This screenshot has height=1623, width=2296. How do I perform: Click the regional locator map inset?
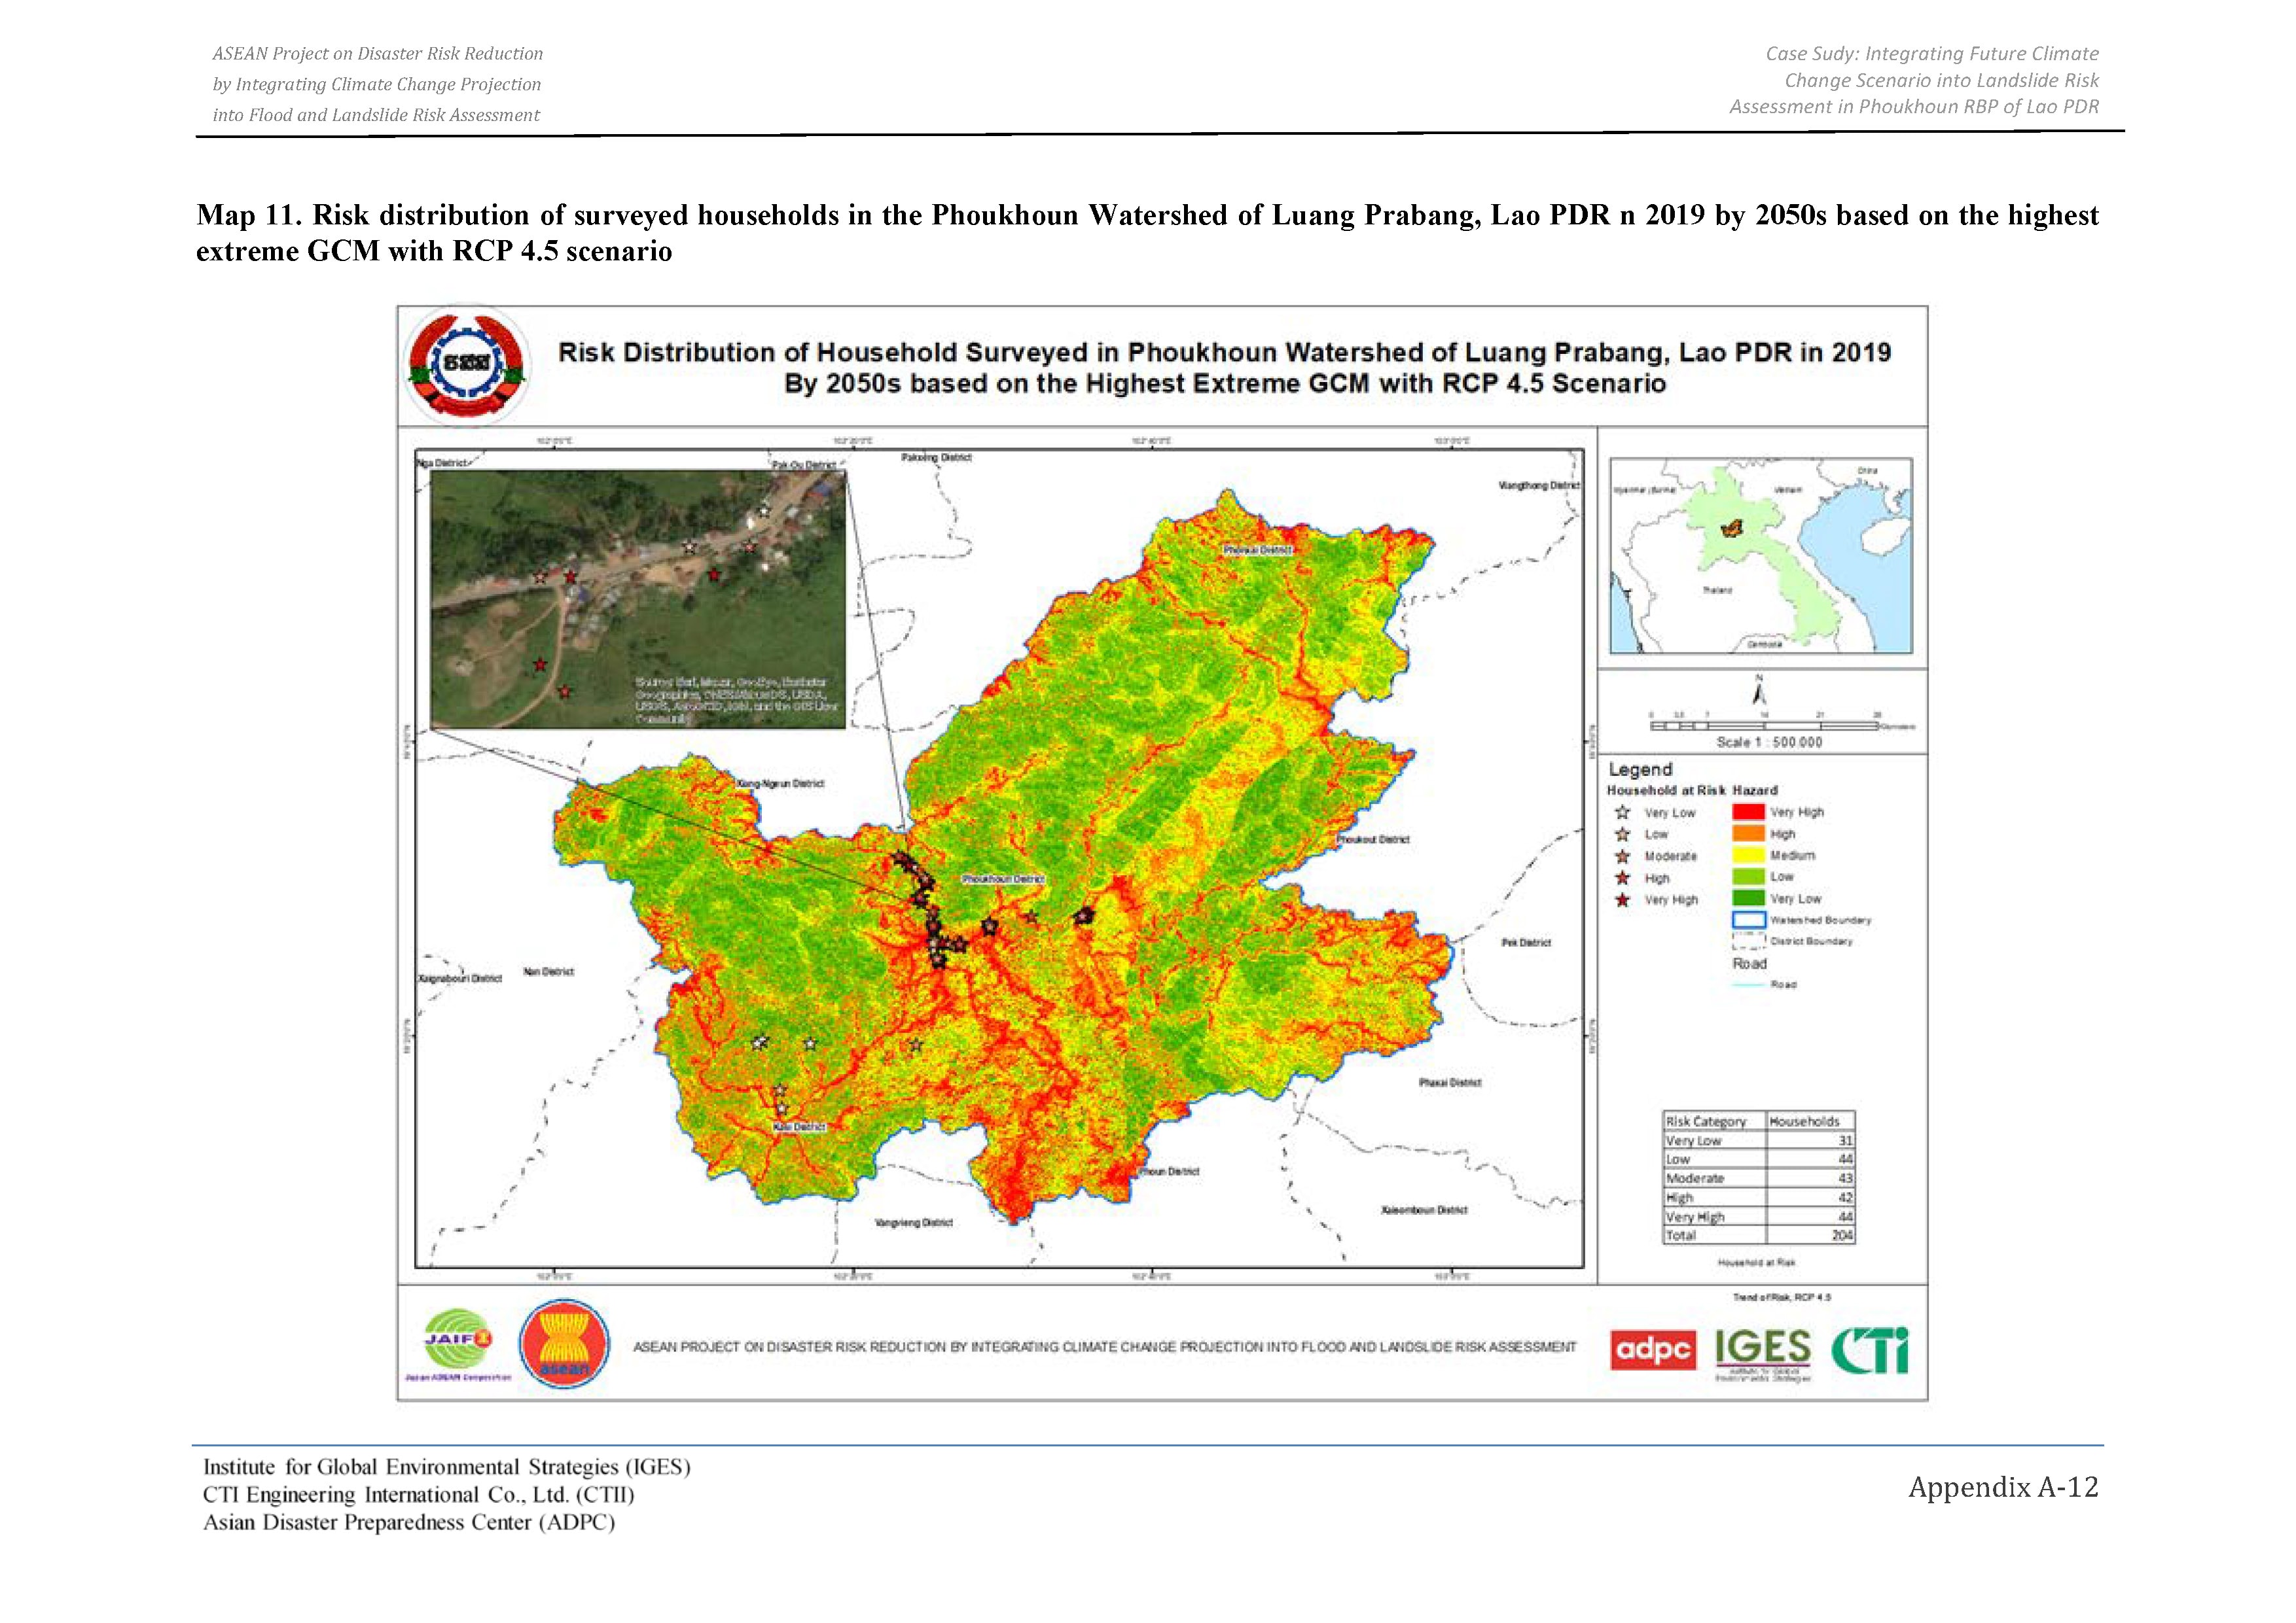coord(1760,555)
